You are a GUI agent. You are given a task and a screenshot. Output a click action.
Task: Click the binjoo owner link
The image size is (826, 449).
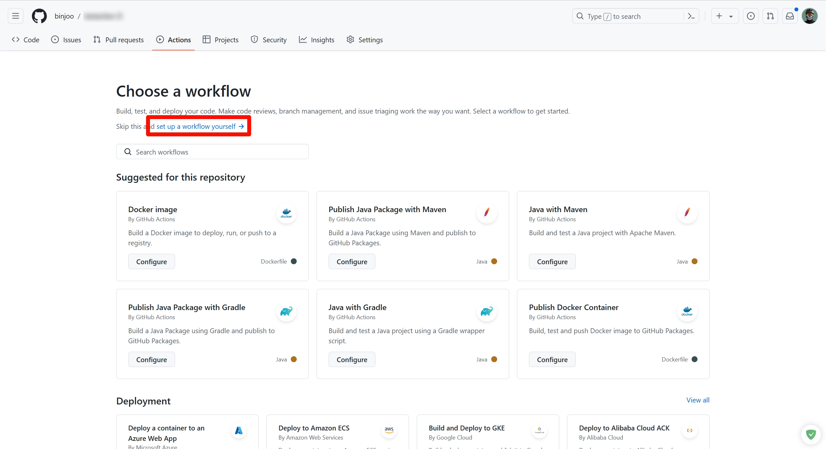click(64, 16)
